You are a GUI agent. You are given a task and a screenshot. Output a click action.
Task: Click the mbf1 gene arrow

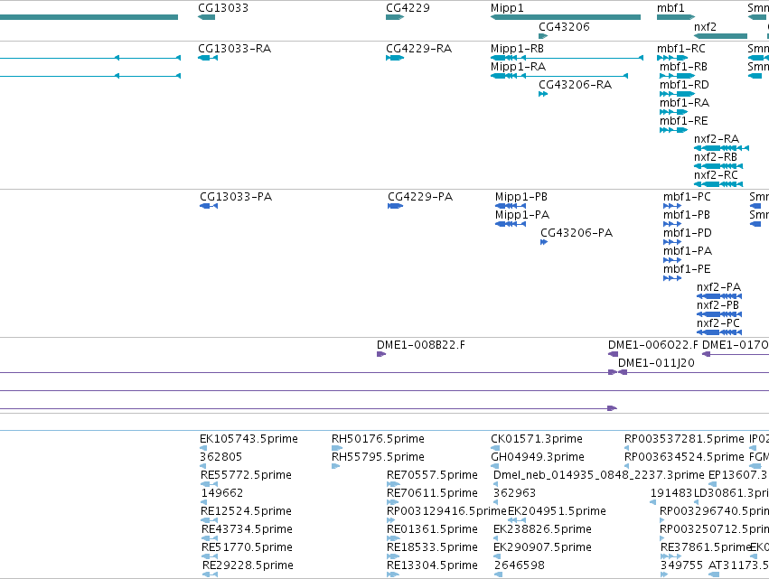click(676, 17)
